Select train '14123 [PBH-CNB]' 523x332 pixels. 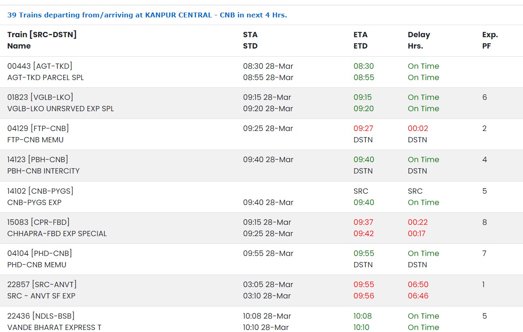38,160
